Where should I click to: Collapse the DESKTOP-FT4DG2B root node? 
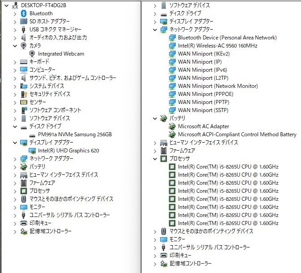tap(7, 5)
